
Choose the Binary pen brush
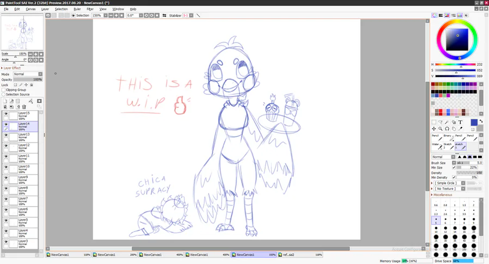(449, 137)
